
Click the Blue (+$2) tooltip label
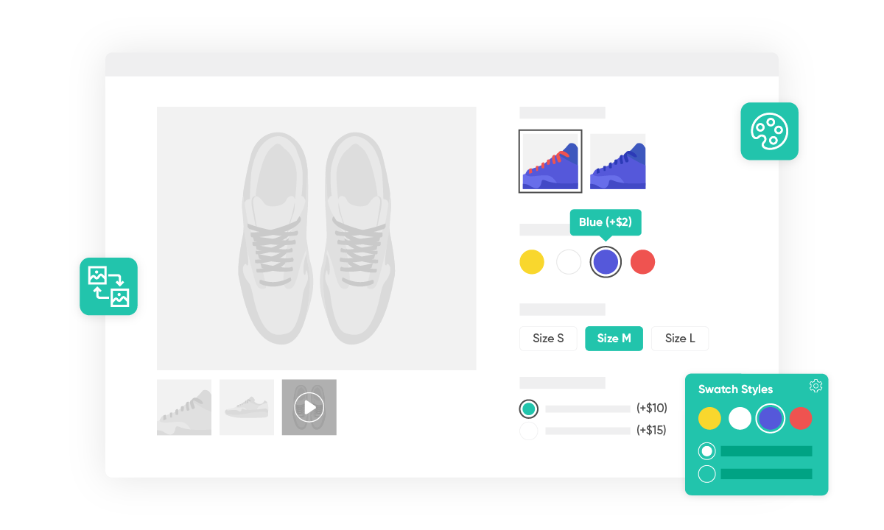(606, 222)
